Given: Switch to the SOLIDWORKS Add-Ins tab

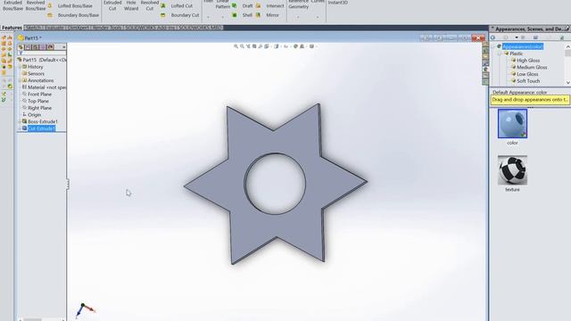Looking at the screenshot, I should 151,28.
